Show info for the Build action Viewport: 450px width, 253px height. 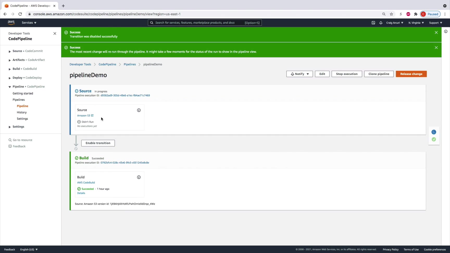[x=139, y=177]
